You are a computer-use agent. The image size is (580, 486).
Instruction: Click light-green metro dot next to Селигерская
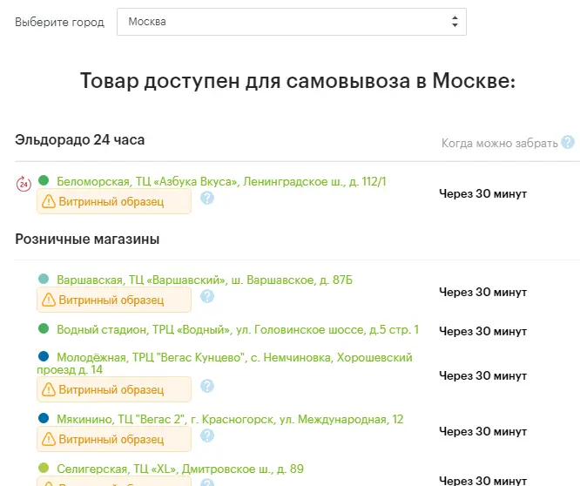coord(44,468)
